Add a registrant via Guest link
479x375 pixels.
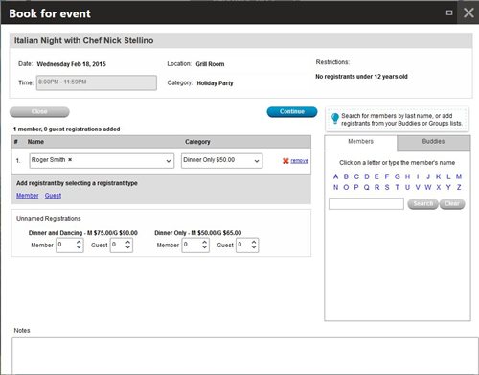click(53, 196)
